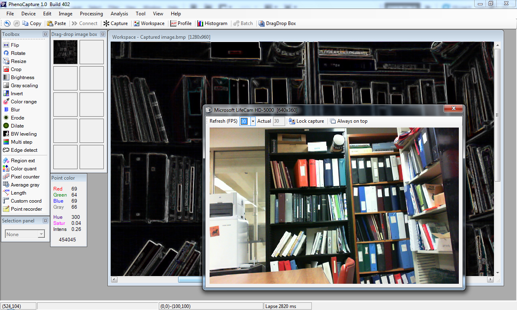Choose the Crop tool
The height and width of the screenshot is (310, 517).
[x=16, y=69]
